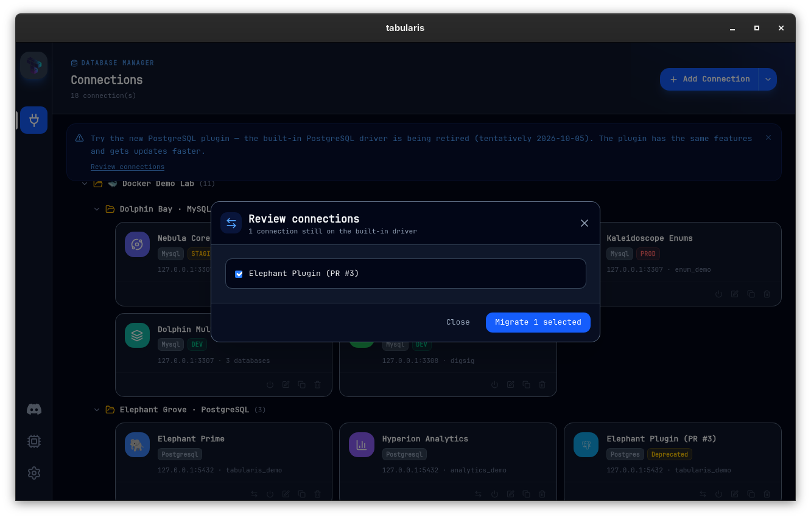Click the Hyperion Analytics bar-chart avatar
The width and height of the screenshot is (811, 518).
[362, 445]
